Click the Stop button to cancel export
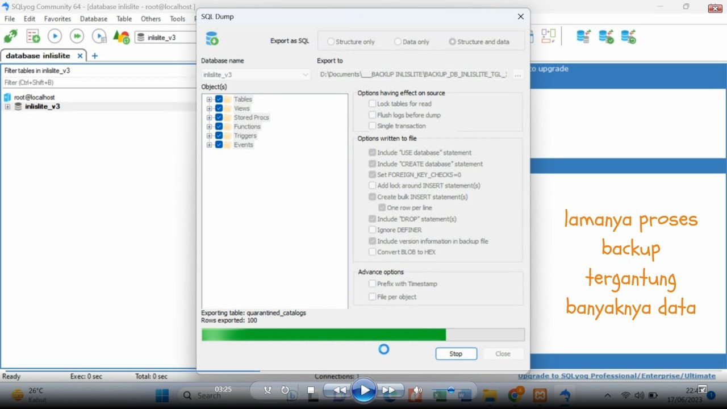The image size is (727, 409). [456, 354]
